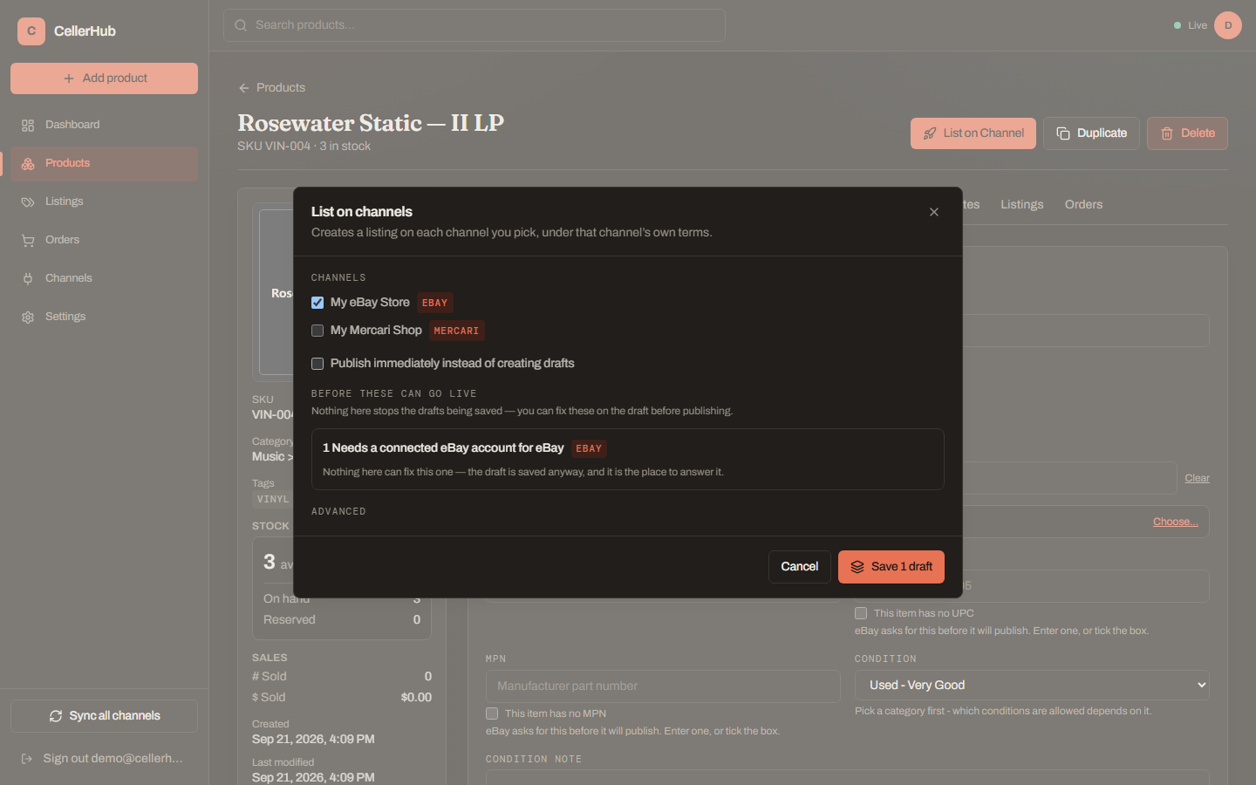Image resolution: width=1256 pixels, height=785 pixels.
Task: Click the Reserved stock row
Action: pos(342,619)
